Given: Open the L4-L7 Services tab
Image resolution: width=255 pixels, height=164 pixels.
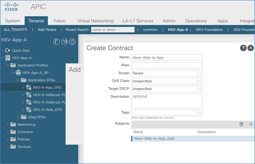Looking at the screenshot, I should (x=138, y=21).
